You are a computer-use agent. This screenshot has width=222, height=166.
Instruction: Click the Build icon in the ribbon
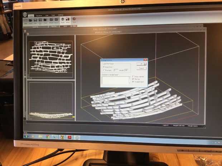tap(63, 20)
